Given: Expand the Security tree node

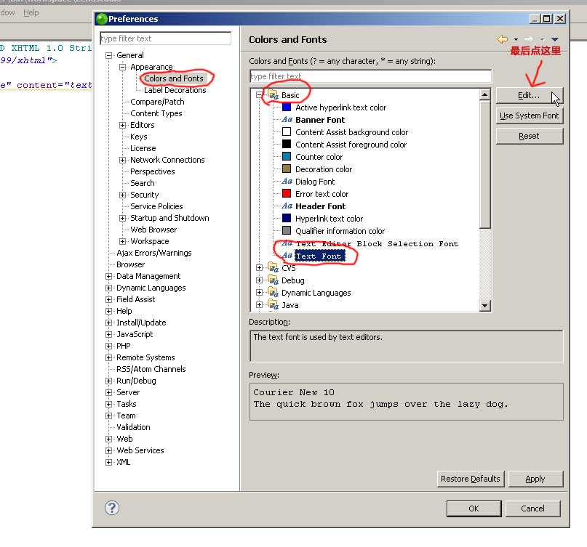Looking at the screenshot, I should click(x=122, y=195).
